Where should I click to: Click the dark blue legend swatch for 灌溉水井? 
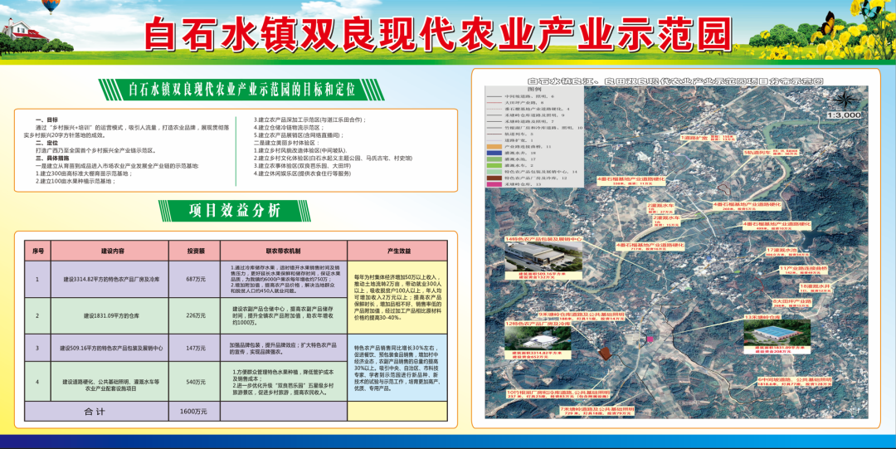coord(494,154)
